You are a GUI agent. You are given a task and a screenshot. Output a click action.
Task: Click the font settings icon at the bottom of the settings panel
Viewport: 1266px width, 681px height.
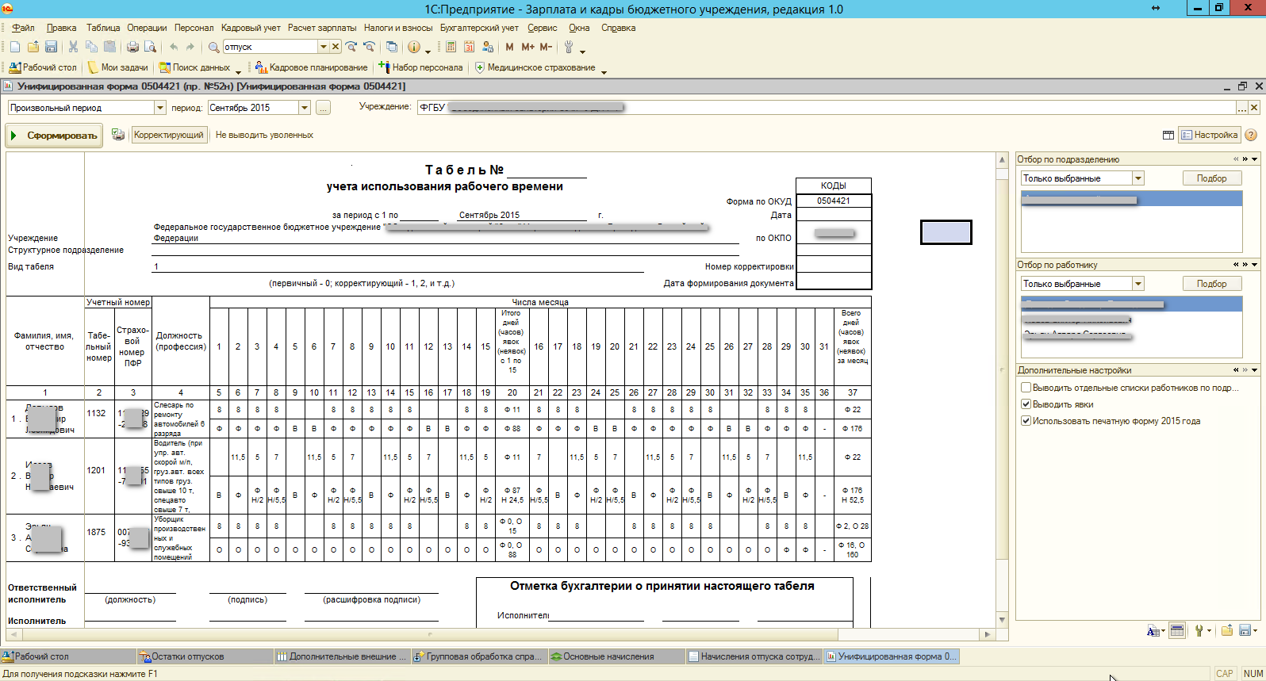pos(1153,631)
